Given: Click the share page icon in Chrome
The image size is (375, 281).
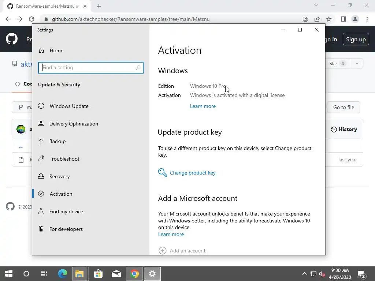Looking at the screenshot, I should 317,19.
